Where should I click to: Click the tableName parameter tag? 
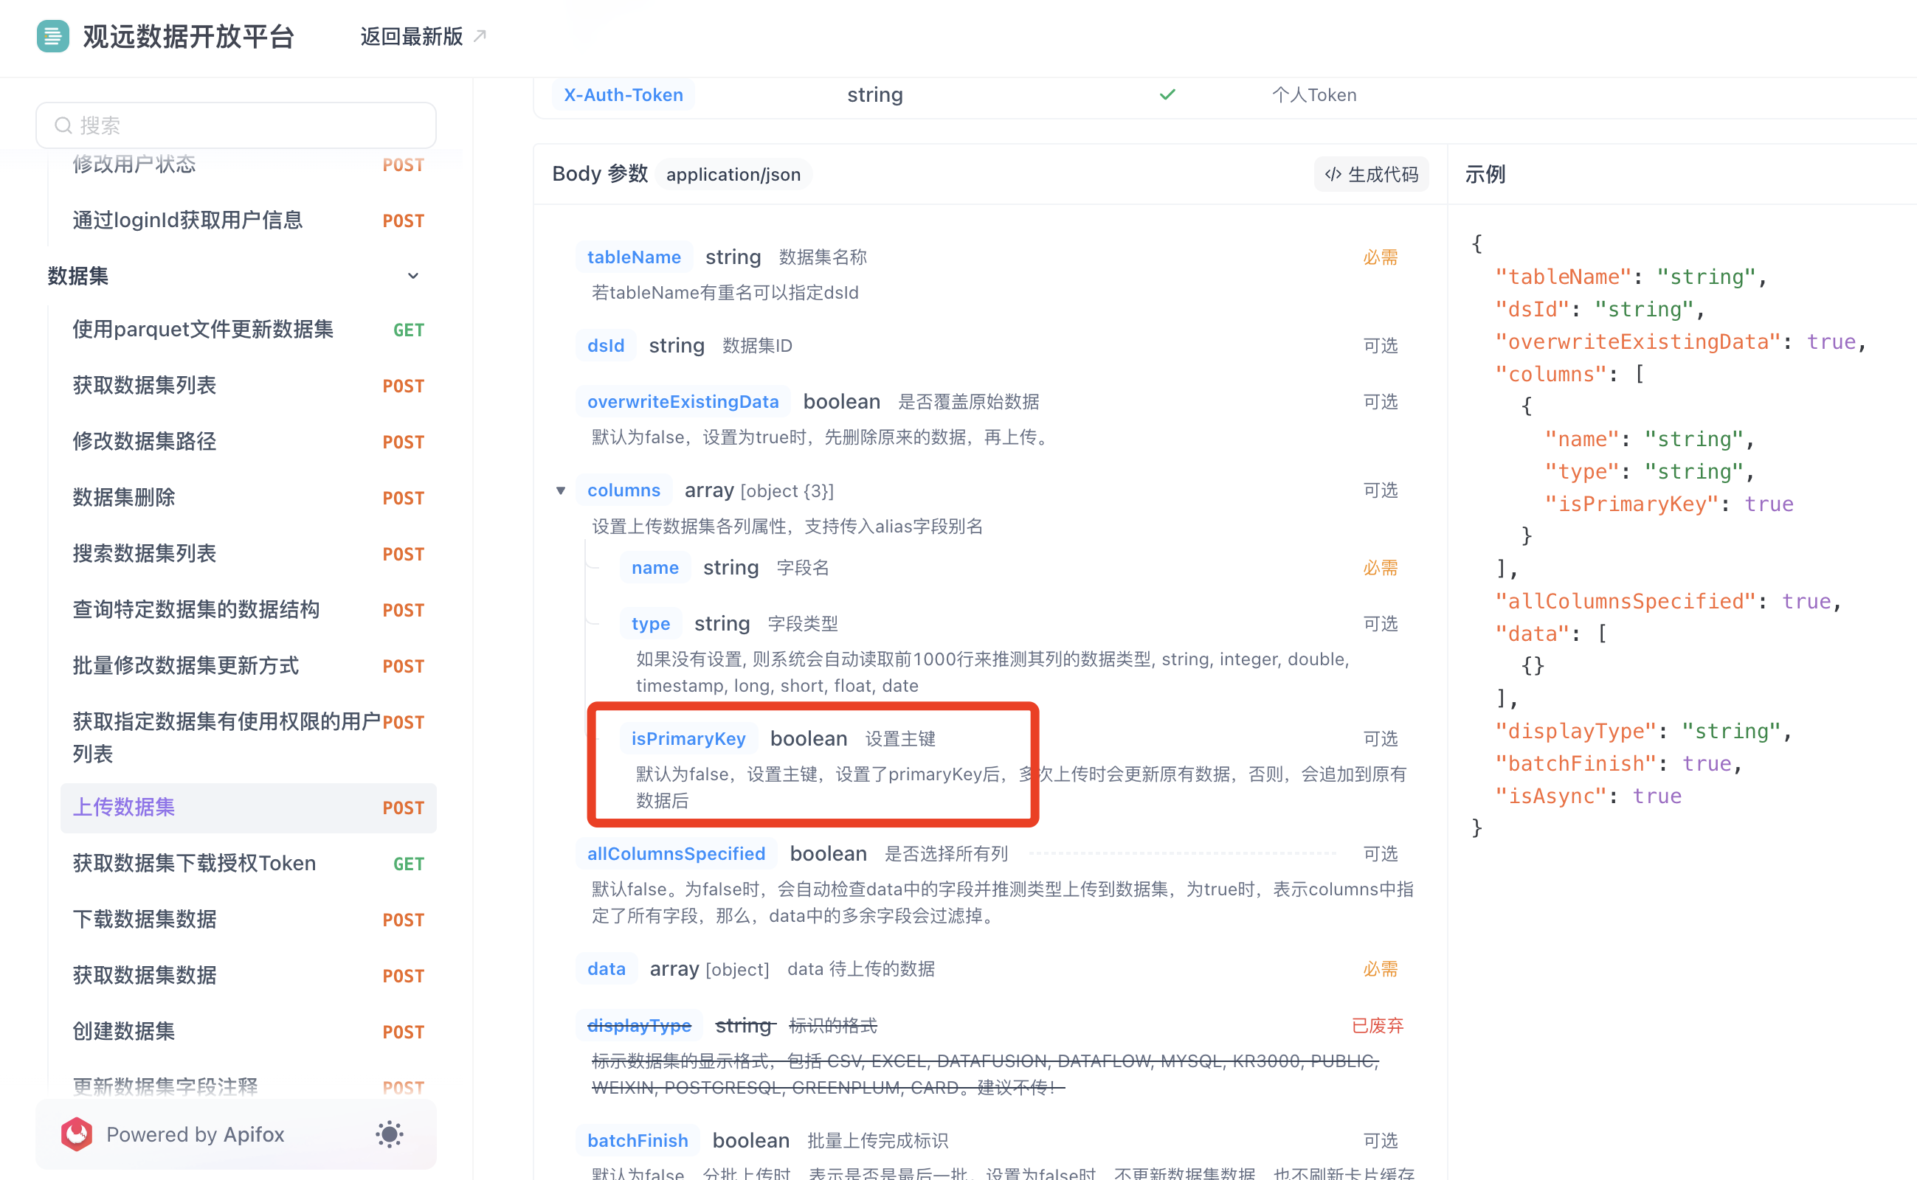click(x=633, y=257)
